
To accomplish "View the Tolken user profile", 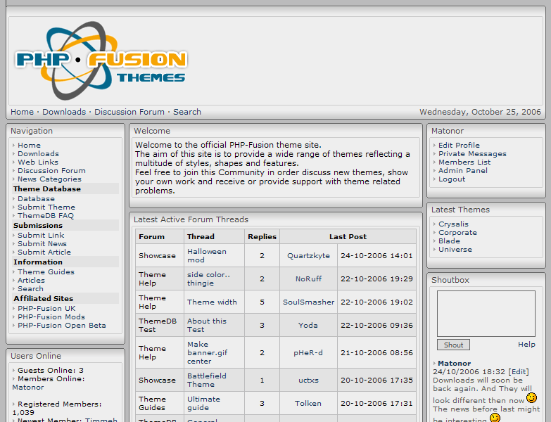I will pos(308,403).
